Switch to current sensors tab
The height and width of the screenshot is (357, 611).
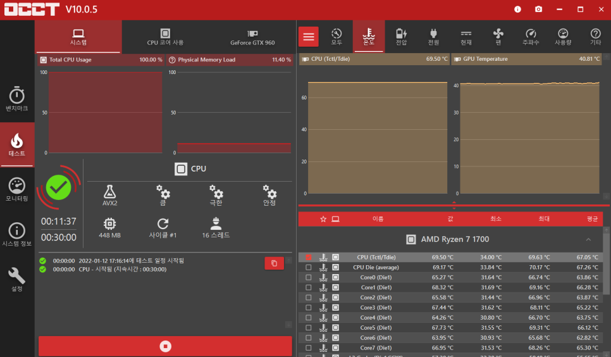(466, 37)
